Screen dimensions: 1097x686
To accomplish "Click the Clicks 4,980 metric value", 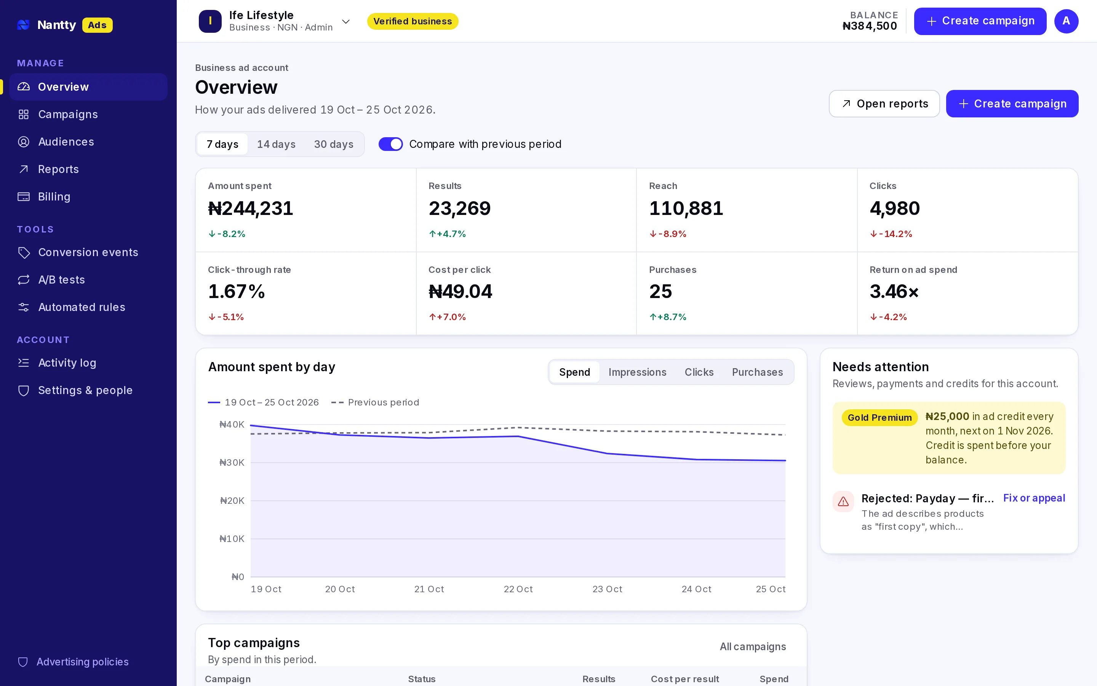I will [x=894, y=208].
